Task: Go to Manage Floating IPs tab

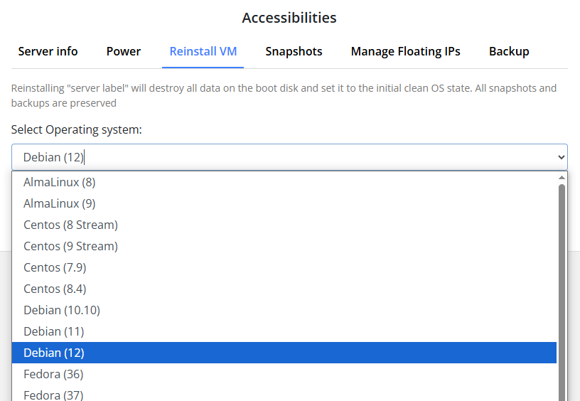Action: [405, 51]
